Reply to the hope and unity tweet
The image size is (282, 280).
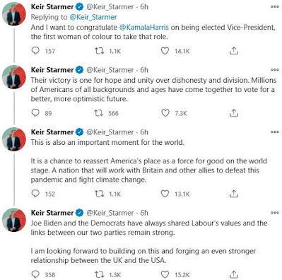coord(35,113)
